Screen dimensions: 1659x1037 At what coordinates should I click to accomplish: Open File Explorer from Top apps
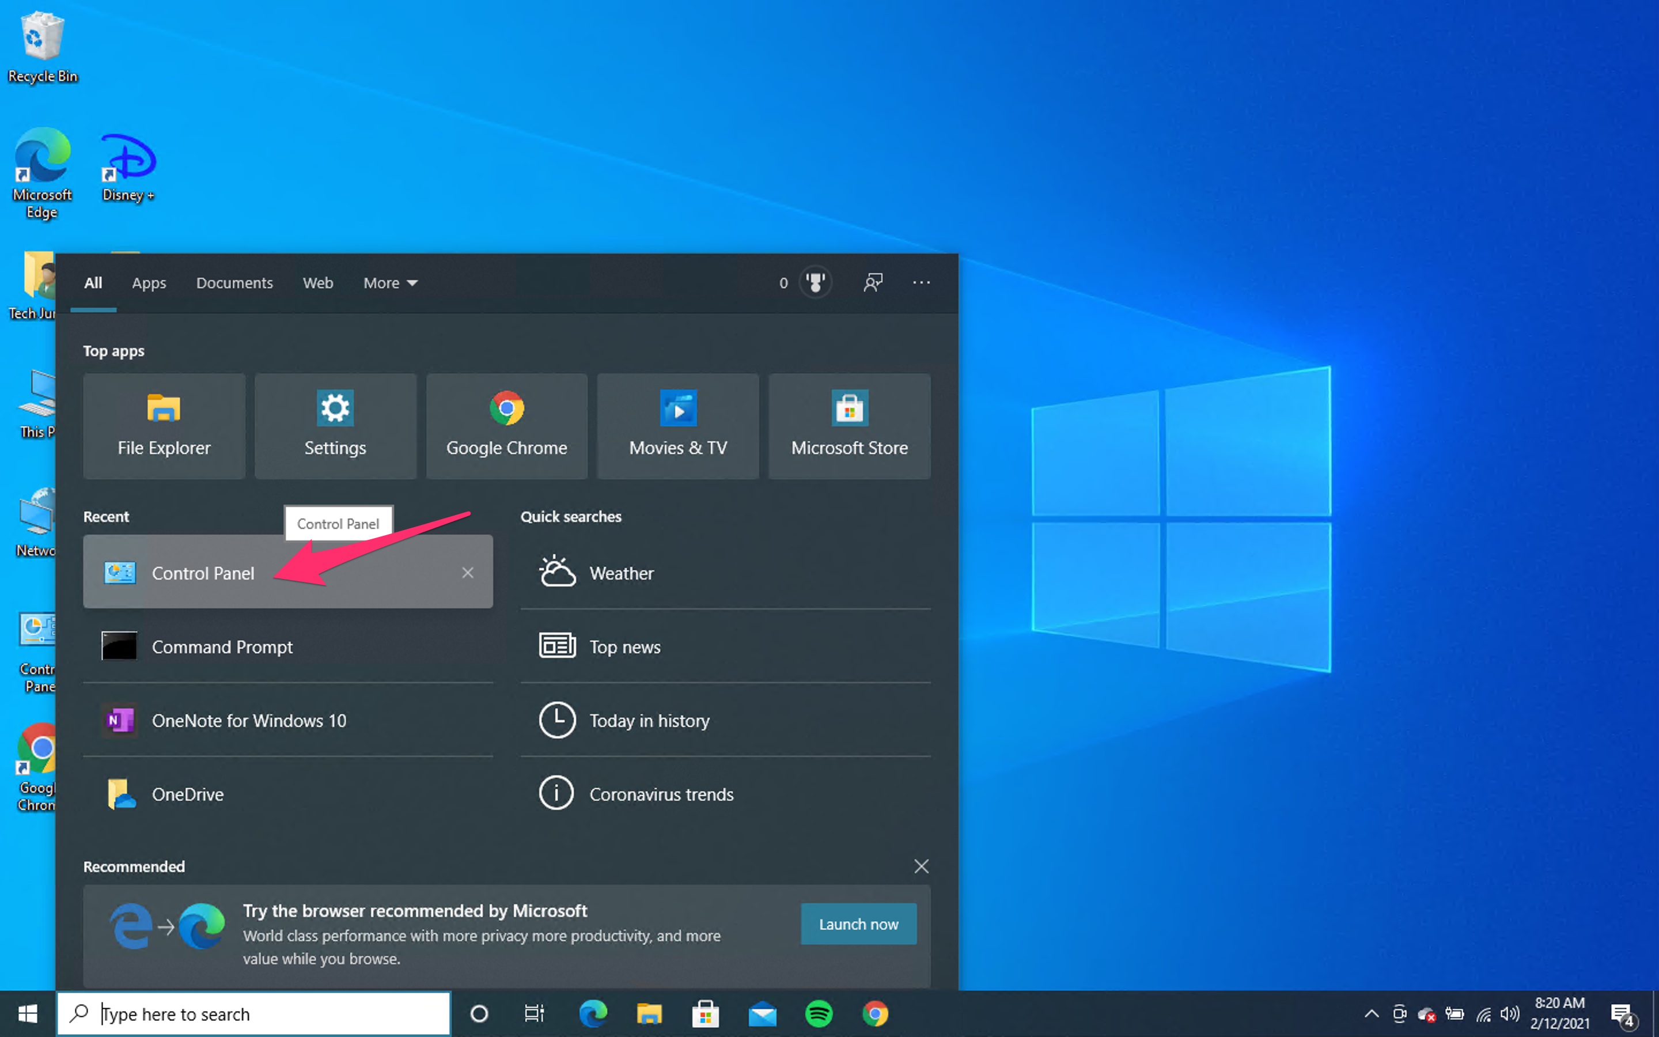pyautogui.click(x=163, y=425)
